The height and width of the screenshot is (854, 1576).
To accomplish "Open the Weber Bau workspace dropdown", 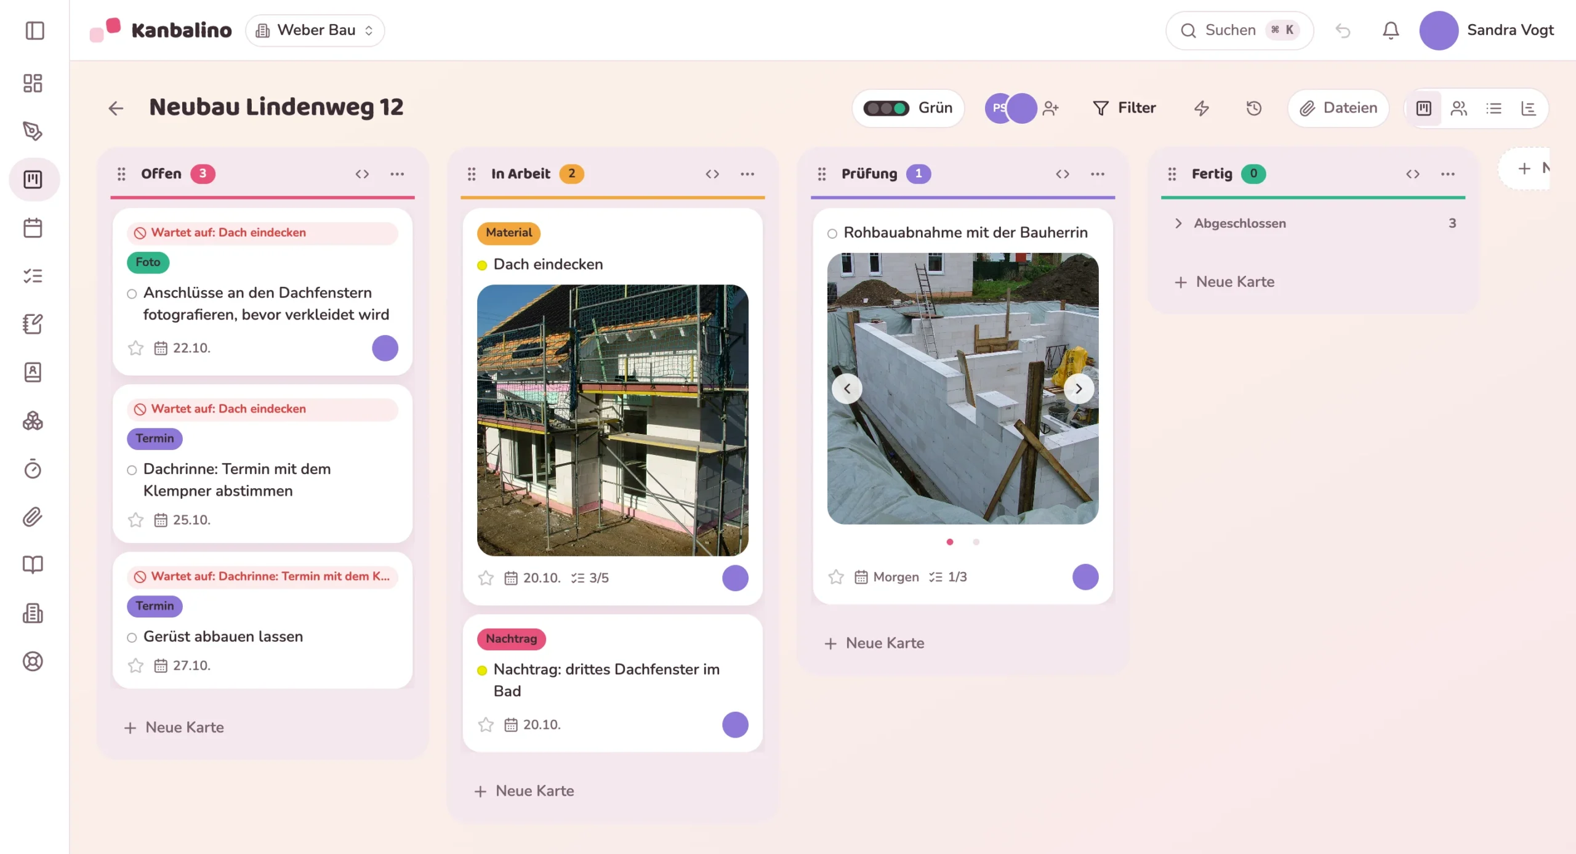I will tap(315, 30).
